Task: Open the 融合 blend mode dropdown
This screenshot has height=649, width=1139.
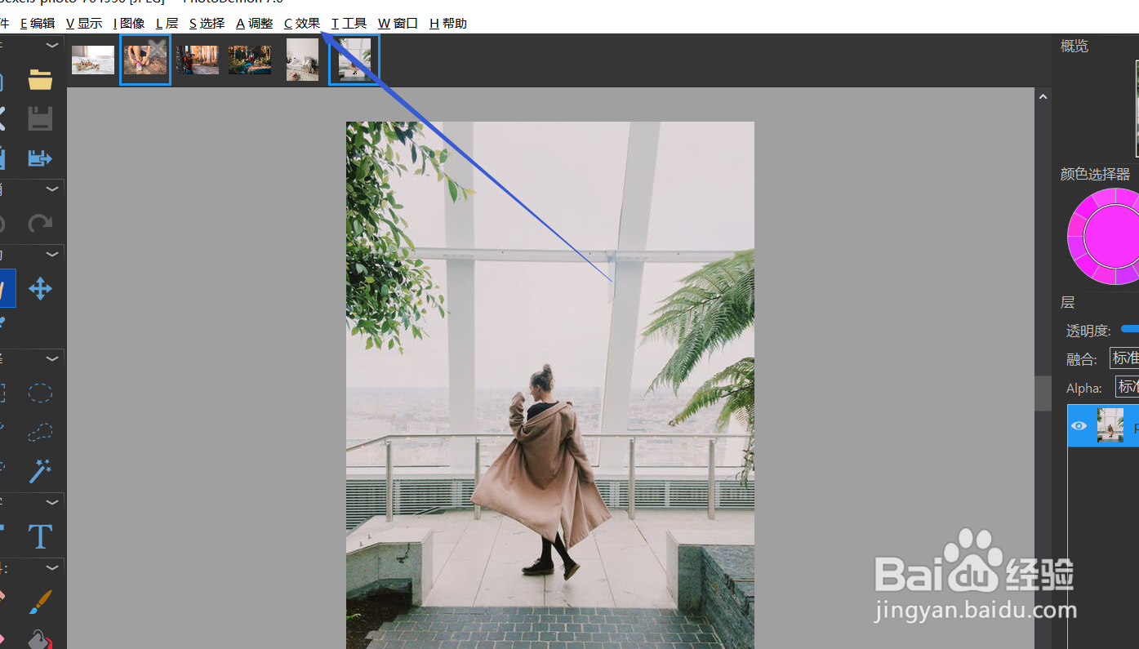Action: click(1124, 358)
